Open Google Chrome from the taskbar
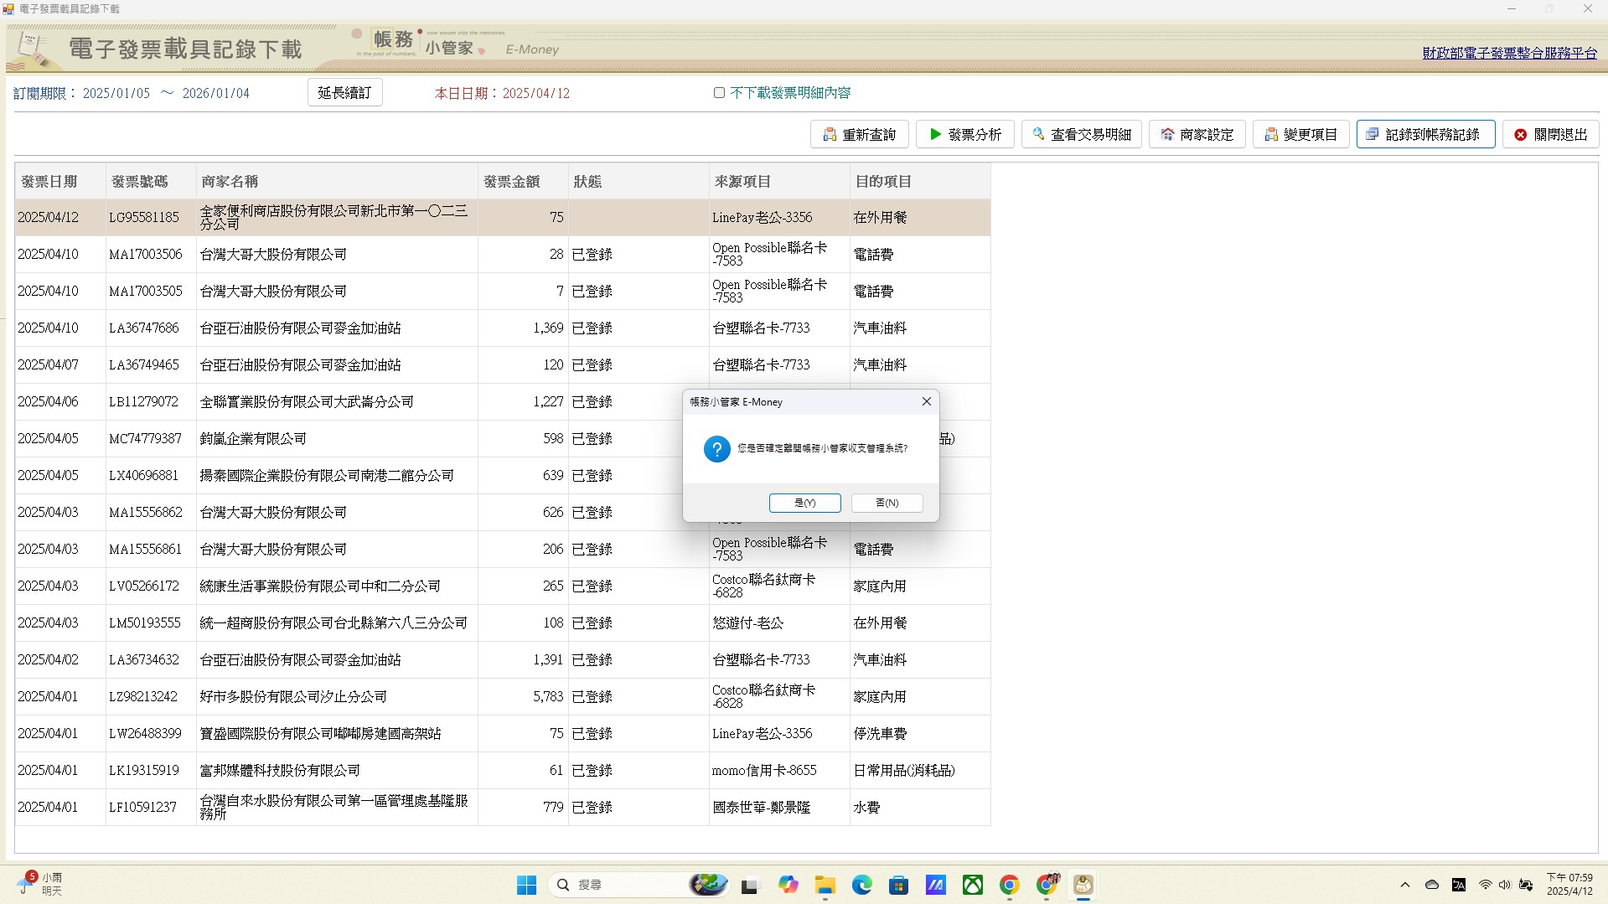This screenshot has height=904, width=1608. [x=1010, y=885]
